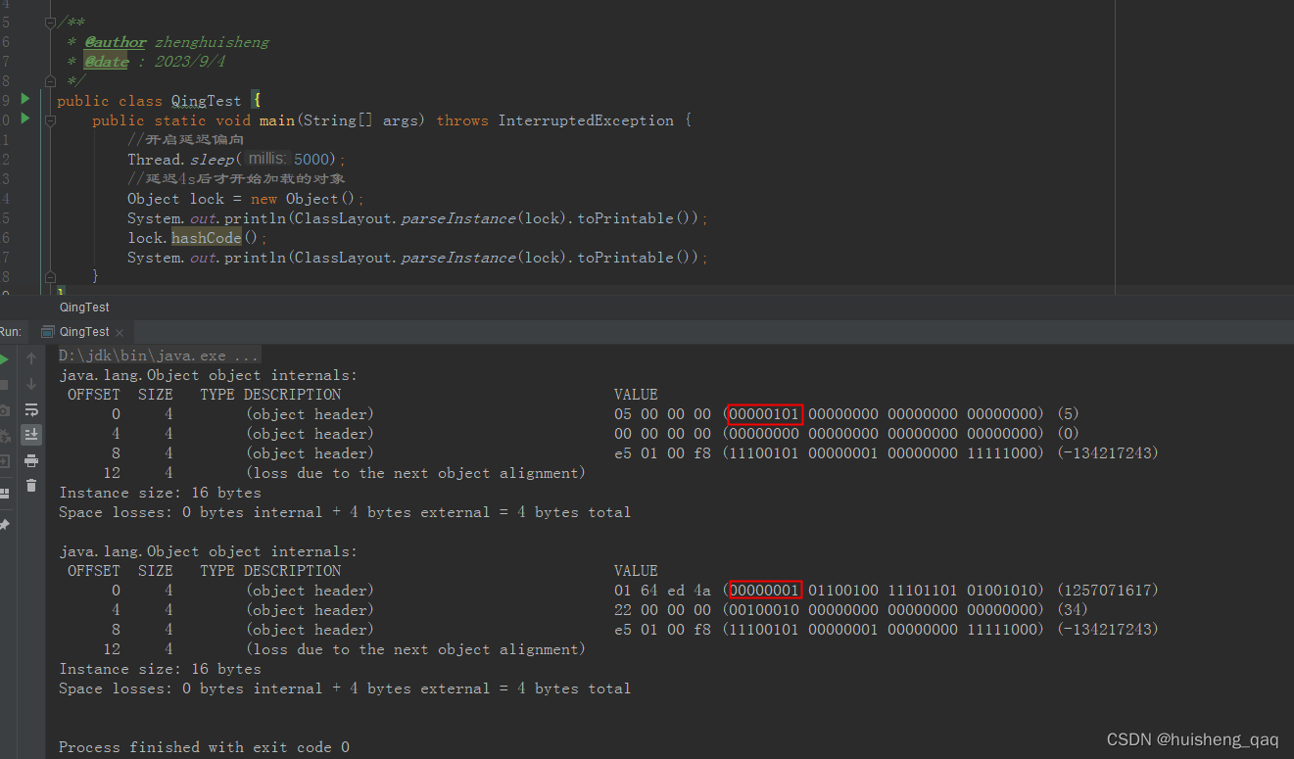
Task: Click the Print console output icon
Action: tap(31, 460)
